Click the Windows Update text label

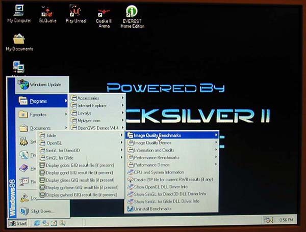coord(45,84)
